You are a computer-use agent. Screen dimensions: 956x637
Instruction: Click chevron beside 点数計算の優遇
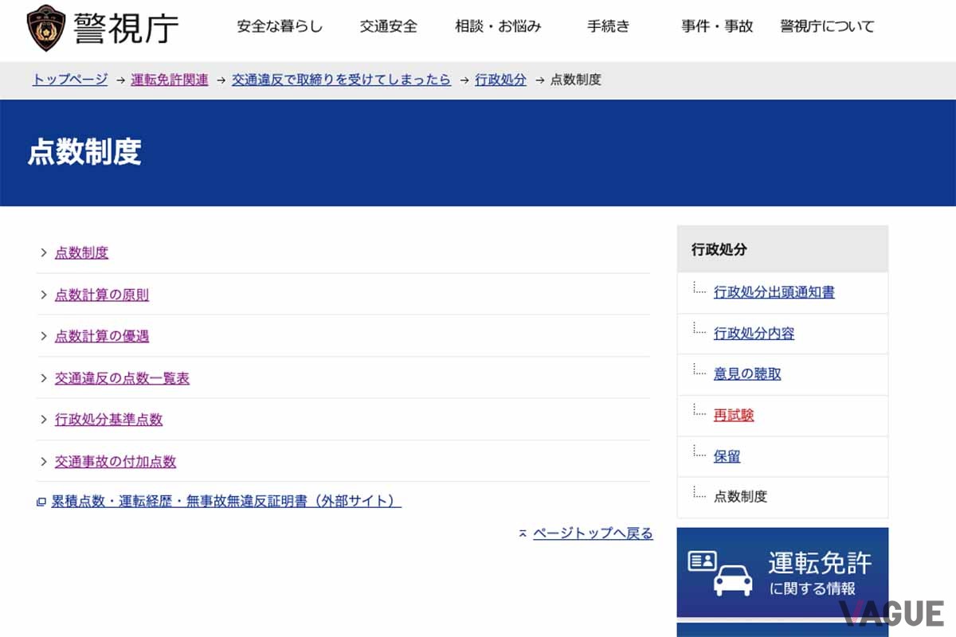44,336
